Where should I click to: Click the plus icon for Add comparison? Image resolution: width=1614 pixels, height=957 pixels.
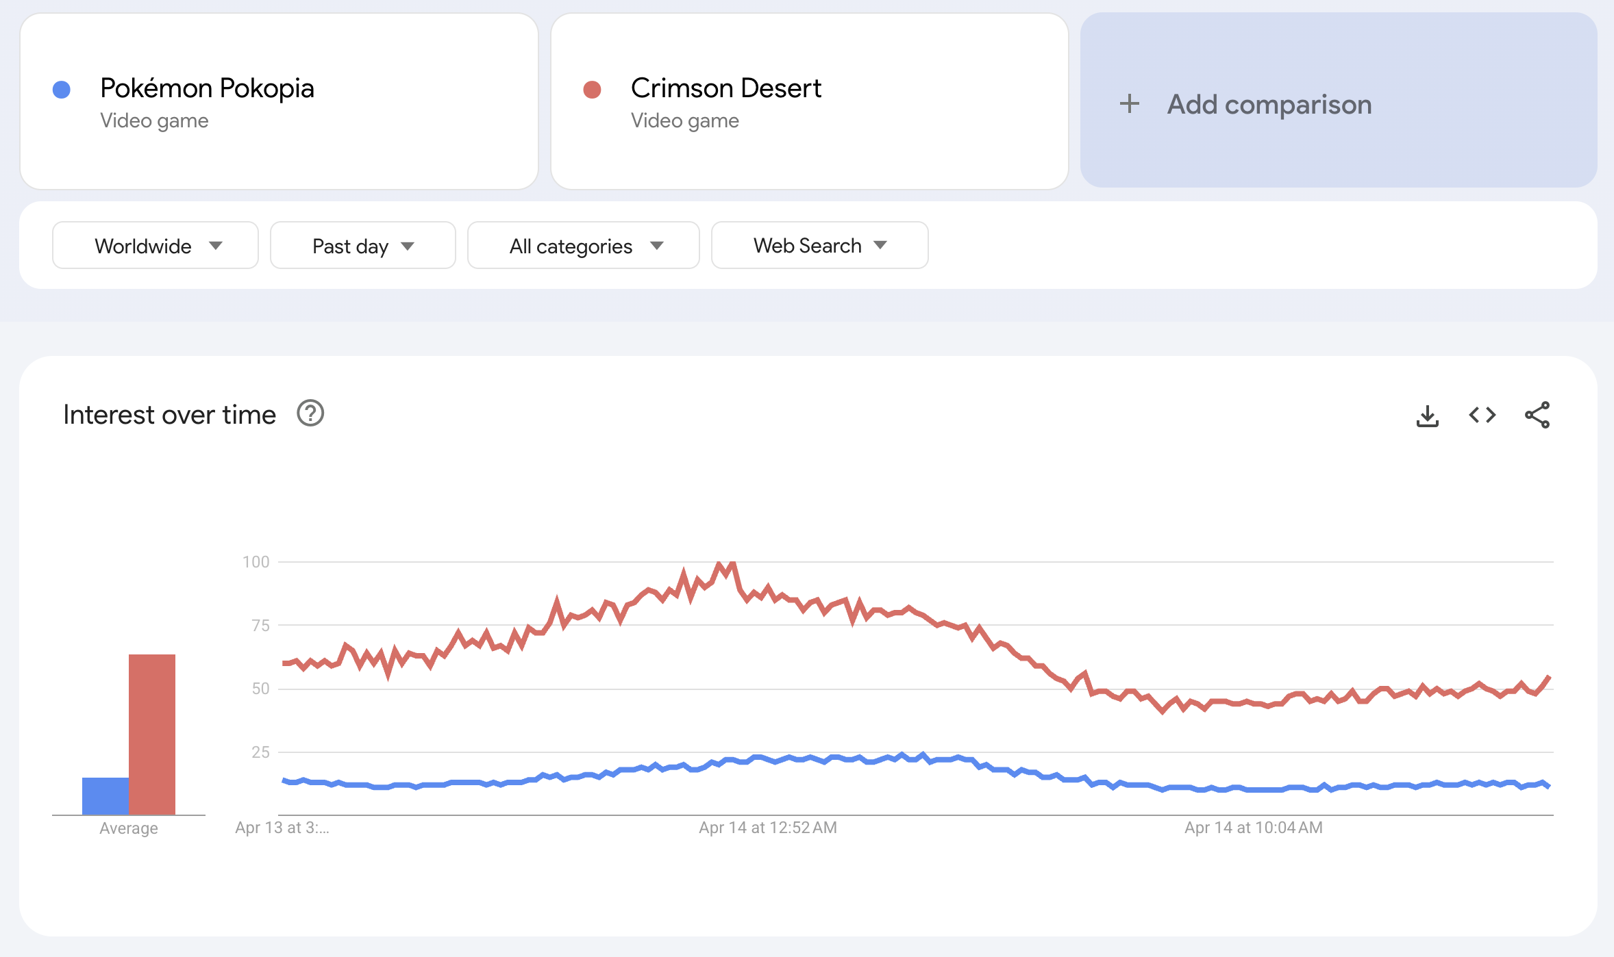click(1130, 104)
